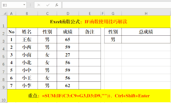Click 小南's gender cell '女'
This screenshot has width=171, height=103.
47,55
